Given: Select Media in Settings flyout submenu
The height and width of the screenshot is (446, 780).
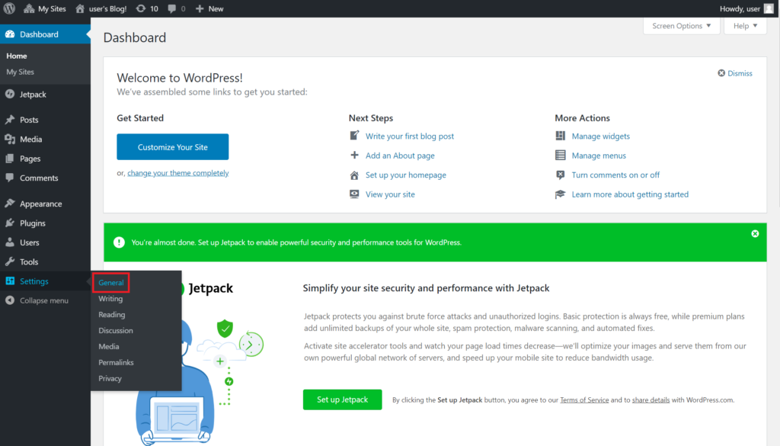Looking at the screenshot, I should 108,346.
